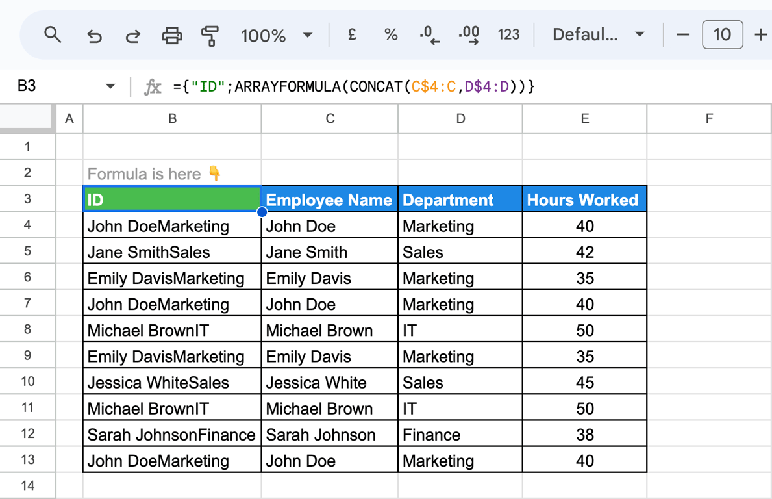Activate the paint format tool
Image resolution: width=772 pixels, height=499 pixels.
tap(210, 36)
